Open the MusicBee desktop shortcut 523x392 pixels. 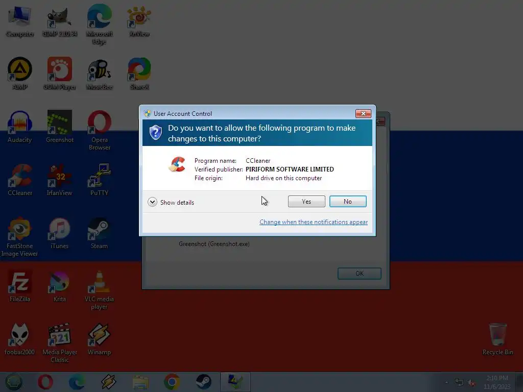(99, 74)
